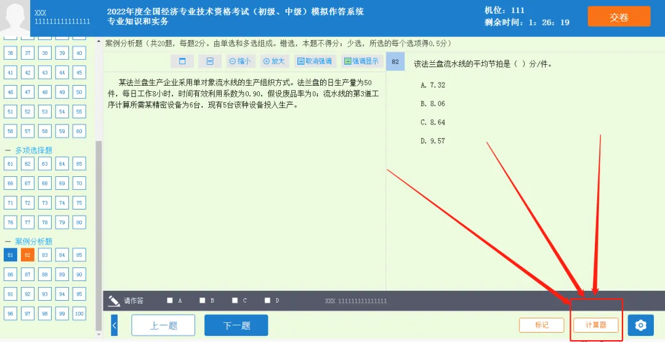Image resolution: width=665 pixels, height=342 pixels.
Task: Collapse the 多项选择题 section
Action: tap(8, 150)
